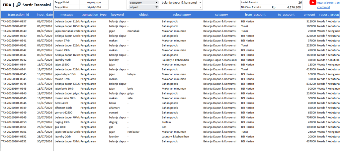340x154 pixels.
Task: Select the 'jajan 13500' message cell
Action: point(67,65)
